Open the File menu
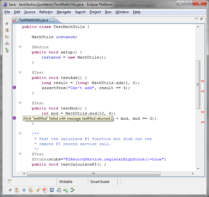This screenshot has width=209, height=197. coord(7,12)
